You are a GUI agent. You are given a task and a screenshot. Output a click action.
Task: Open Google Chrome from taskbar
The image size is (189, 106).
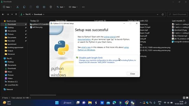point(127,103)
